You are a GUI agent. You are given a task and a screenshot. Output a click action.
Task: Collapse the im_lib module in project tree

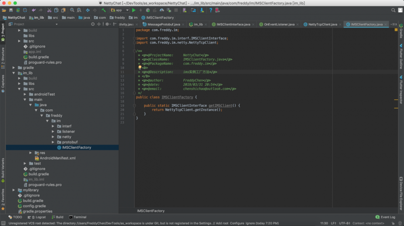click(x=14, y=73)
